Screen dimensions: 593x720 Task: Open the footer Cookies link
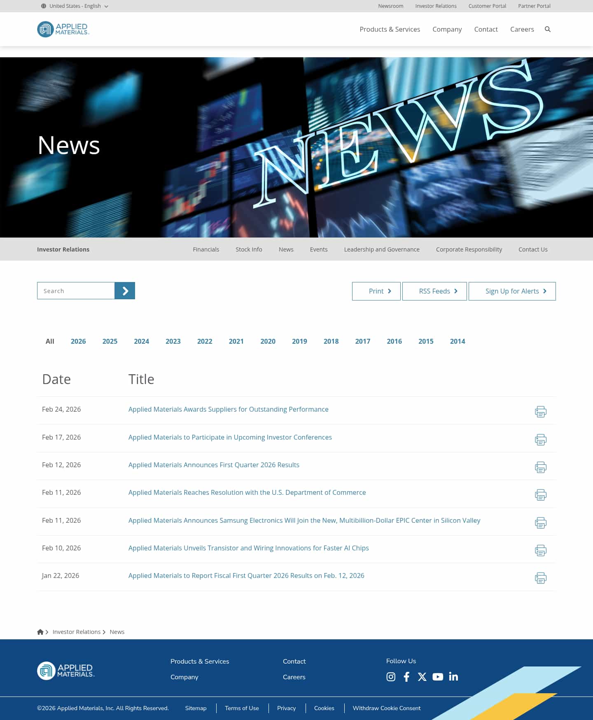coord(324,708)
